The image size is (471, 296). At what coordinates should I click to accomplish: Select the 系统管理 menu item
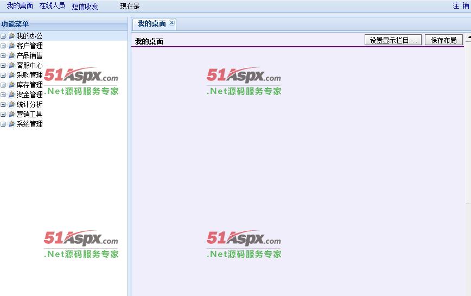29,124
